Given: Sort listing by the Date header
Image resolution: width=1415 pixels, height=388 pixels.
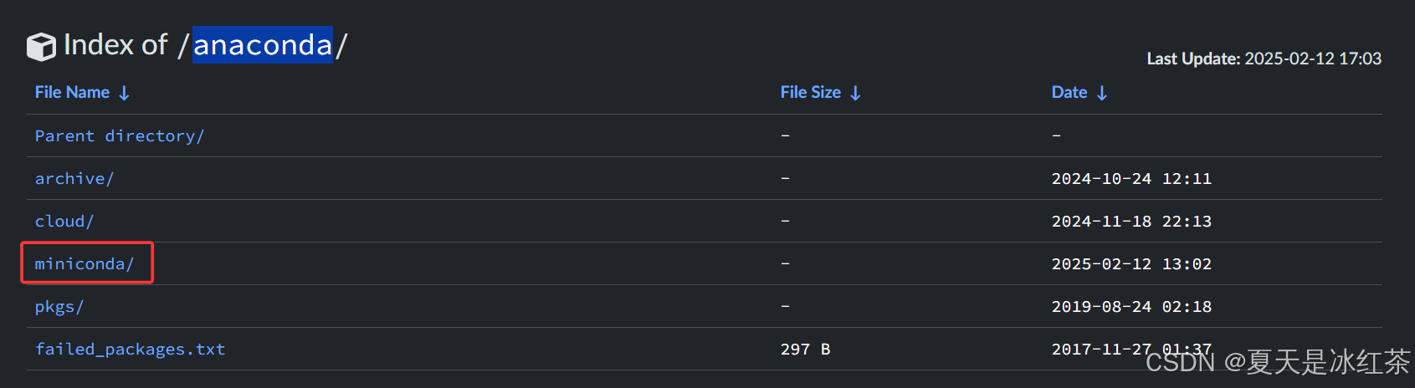Looking at the screenshot, I should (1069, 92).
